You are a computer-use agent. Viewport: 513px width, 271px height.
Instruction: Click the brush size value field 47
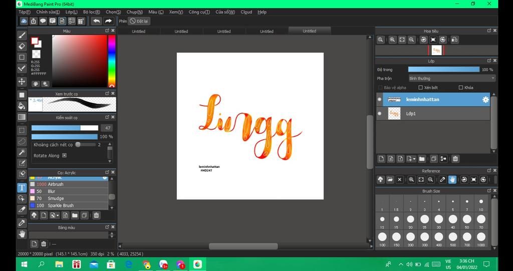106,128
